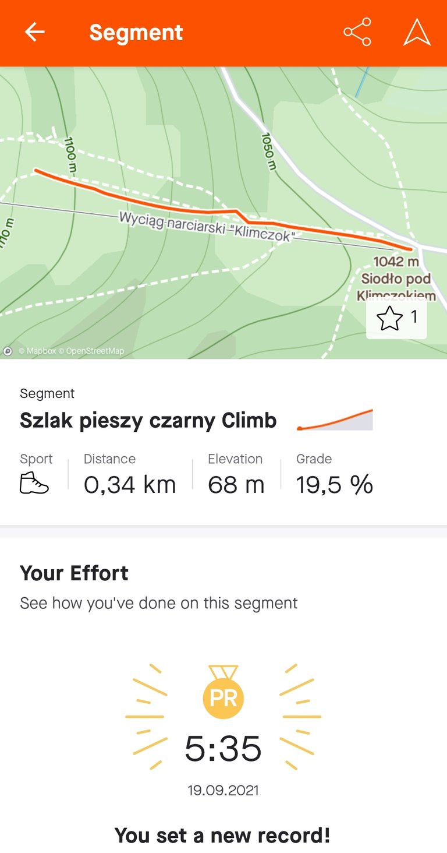Viewport: 447px width, 853px height.
Task: Tap the 'Segment' header title
Action: point(136,33)
